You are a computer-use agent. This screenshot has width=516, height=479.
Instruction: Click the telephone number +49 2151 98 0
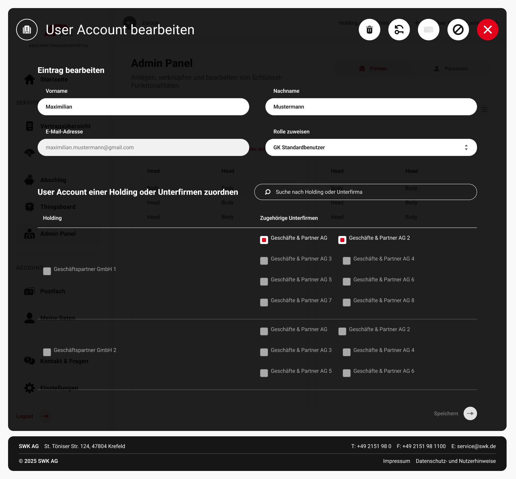click(374, 446)
